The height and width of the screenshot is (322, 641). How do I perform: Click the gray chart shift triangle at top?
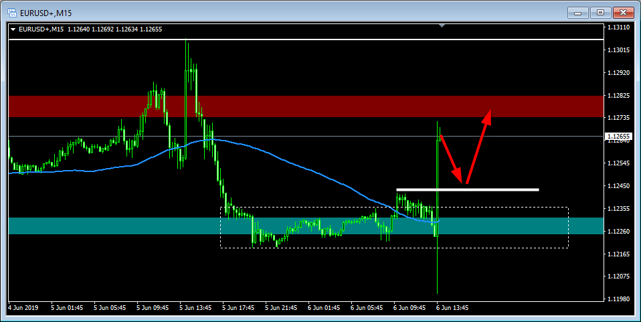442,25
